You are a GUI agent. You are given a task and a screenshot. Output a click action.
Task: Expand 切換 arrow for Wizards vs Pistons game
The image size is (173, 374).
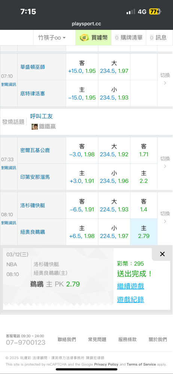coord(165,79)
